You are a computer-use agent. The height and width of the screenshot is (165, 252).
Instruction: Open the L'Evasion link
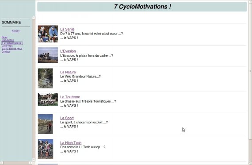[x=68, y=51]
